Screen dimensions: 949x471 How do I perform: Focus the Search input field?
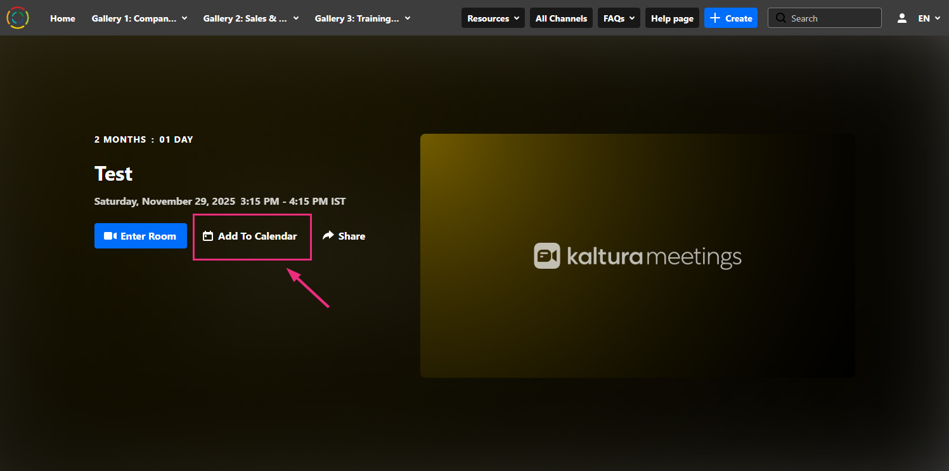click(824, 18)
